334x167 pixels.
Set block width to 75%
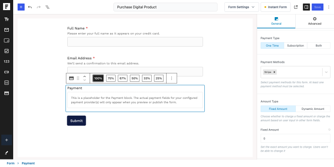point(111,78)
